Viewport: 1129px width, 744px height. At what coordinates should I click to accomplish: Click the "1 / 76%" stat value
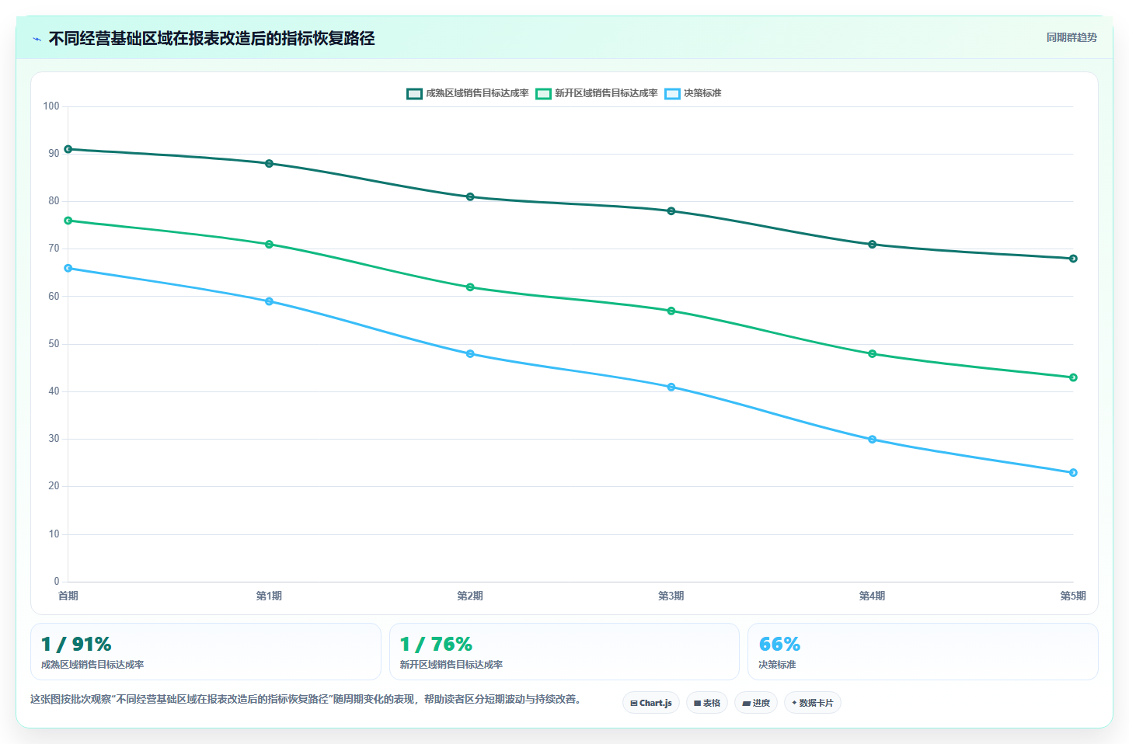pos(436,644)
